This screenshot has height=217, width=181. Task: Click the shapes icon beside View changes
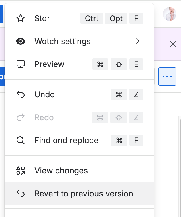[x=21, y=171]
